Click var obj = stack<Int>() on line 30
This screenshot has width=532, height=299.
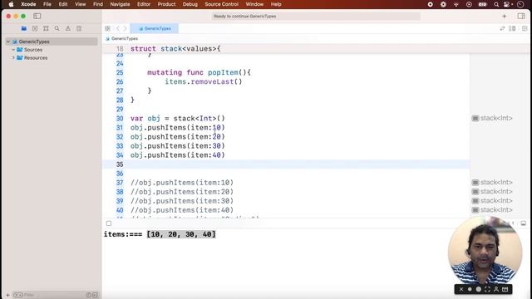pyautogui.click(x=178, y=118)
